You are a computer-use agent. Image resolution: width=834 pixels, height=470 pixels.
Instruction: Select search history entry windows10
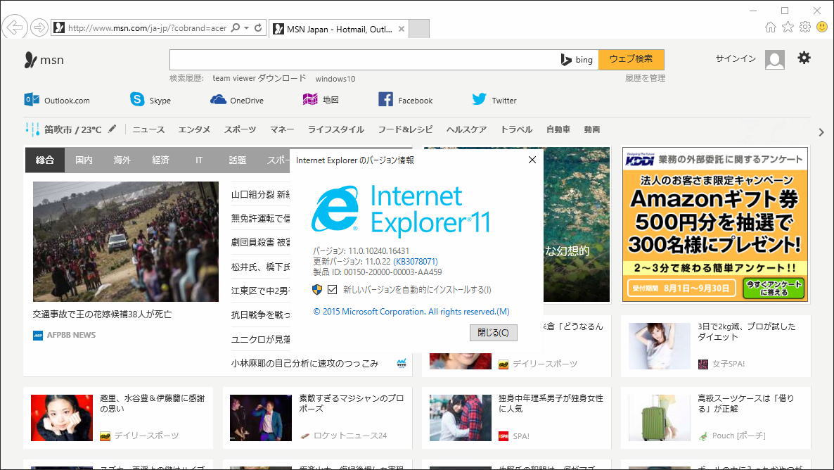335,79
